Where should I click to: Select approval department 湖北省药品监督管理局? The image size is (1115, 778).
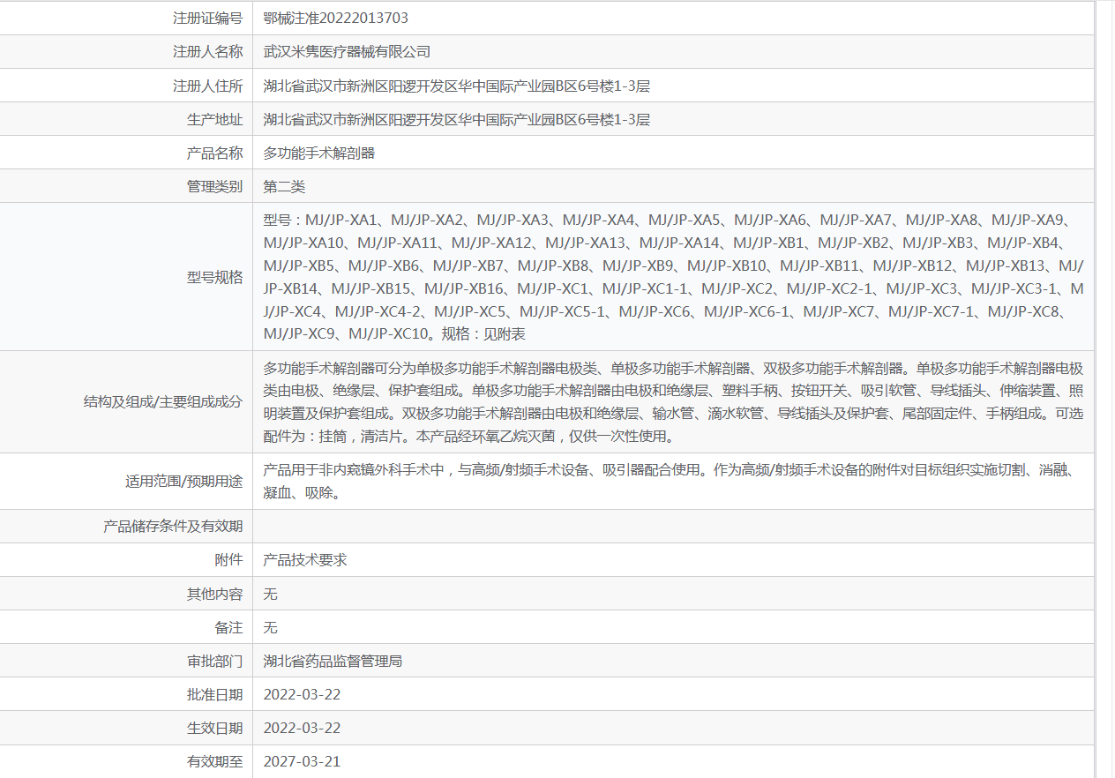tap(333, 661)
